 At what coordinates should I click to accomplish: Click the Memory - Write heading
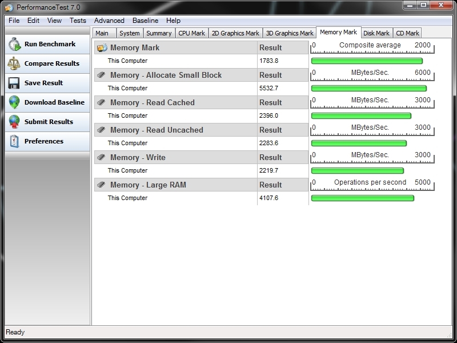[138, 157]
